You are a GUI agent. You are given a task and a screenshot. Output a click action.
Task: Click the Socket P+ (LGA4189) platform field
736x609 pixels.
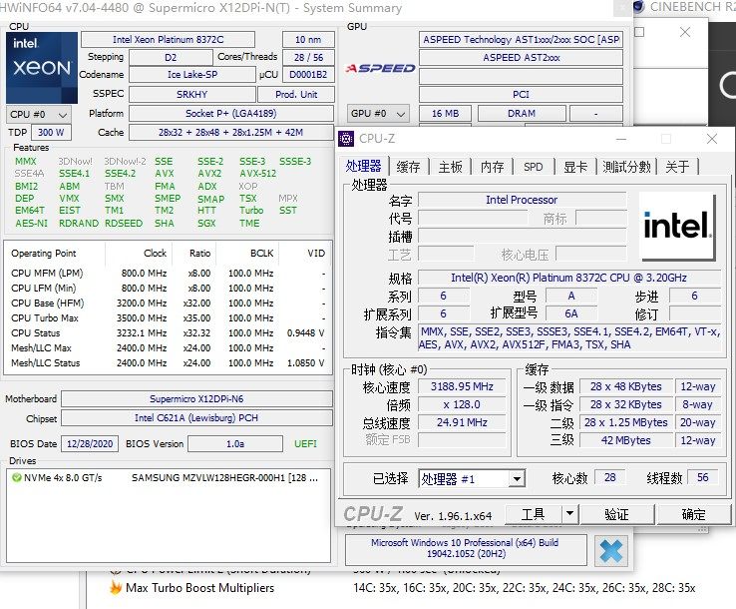tap(231, 113)
